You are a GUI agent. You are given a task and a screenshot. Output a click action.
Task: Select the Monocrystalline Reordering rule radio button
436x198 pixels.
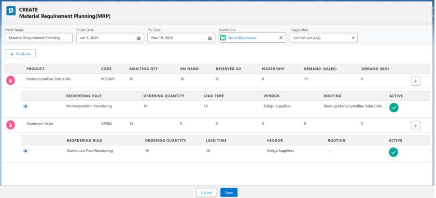26,106
